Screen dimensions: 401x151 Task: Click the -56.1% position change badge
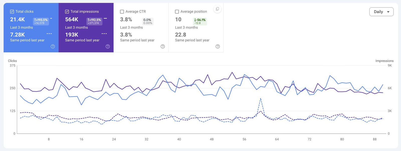pos(200,21)
